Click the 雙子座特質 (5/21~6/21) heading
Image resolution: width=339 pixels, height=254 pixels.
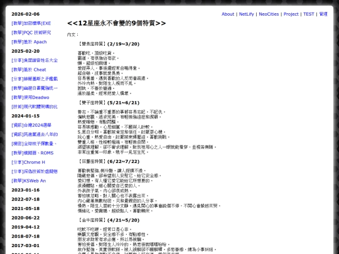point(109,103)
